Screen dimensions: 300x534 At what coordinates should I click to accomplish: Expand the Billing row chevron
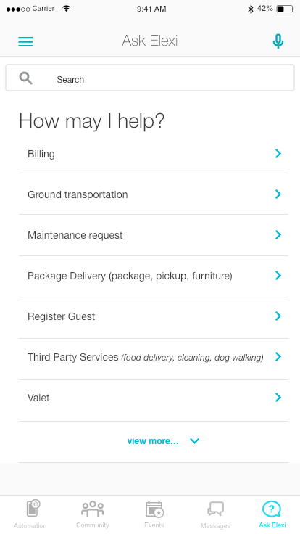pyautogui.click(x=278, y=154)
